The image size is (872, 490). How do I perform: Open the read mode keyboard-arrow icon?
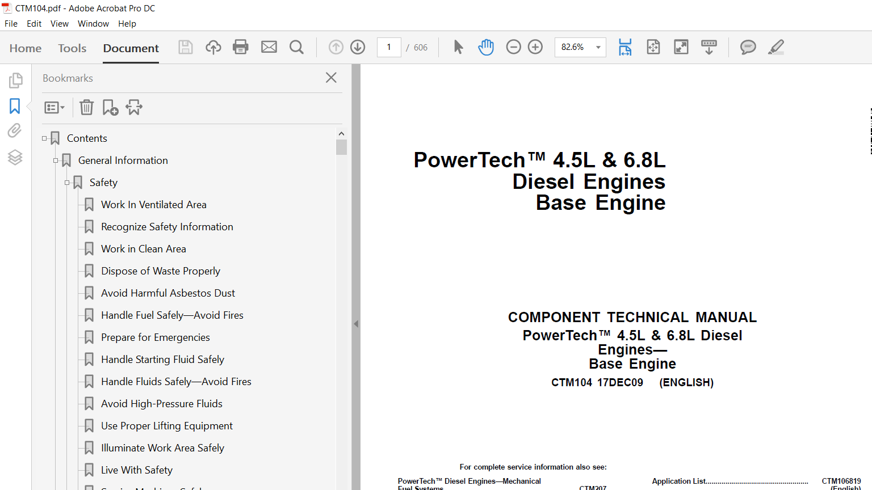709,47
